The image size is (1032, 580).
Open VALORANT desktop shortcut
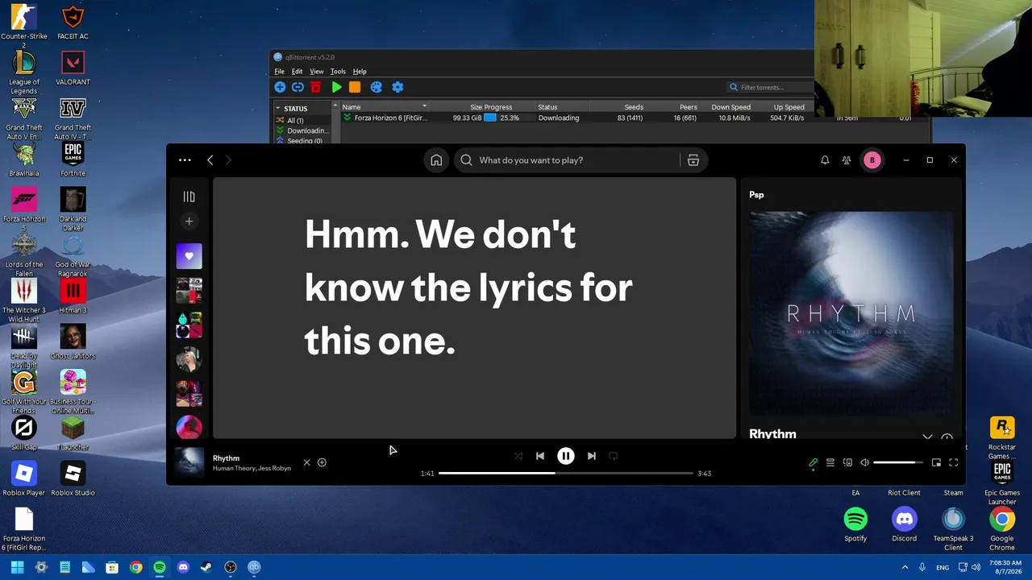tap(73, 68)
